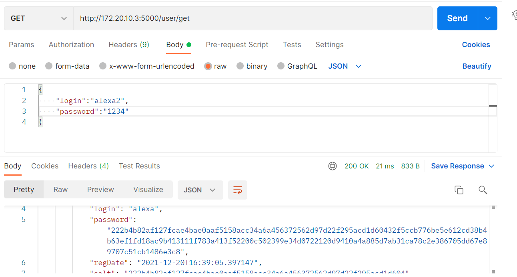
Task: Toggle line wrapping in the response viewer
Action: click(237, 190)
